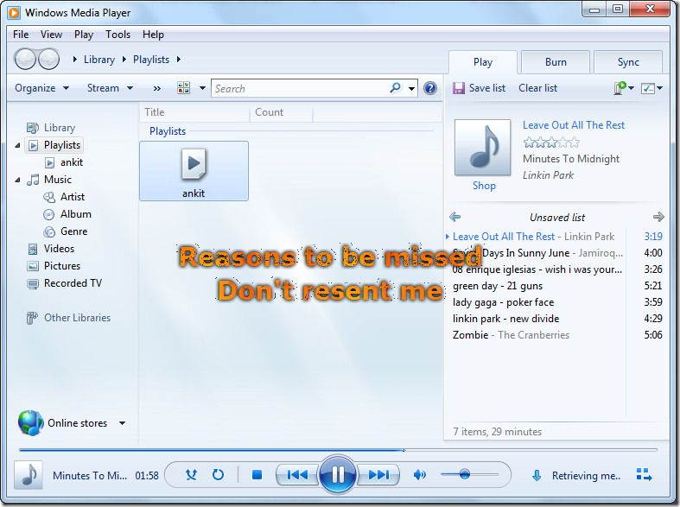Image resolution: width=680 pixels, height=507 pixels.
Task: Click the Shop link under album art
Action: [x=484, y=186]
